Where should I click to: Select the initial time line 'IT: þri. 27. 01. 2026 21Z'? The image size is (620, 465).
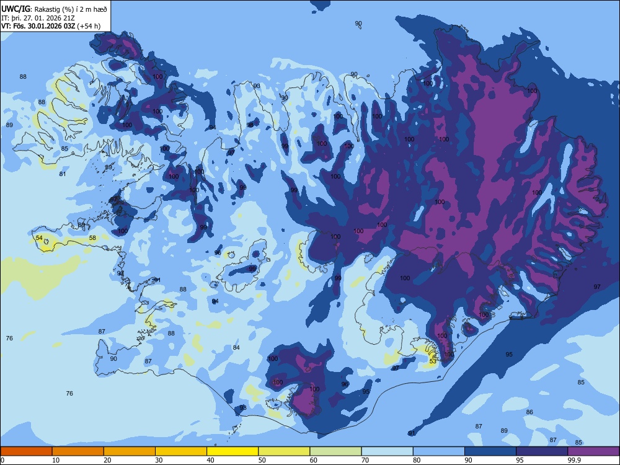[x=38, y=18]
